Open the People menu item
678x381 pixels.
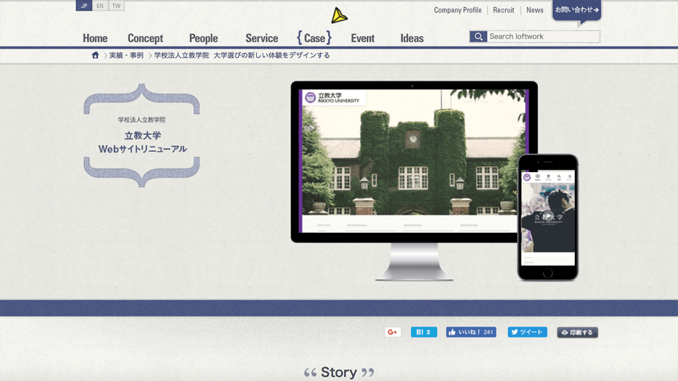203,38
